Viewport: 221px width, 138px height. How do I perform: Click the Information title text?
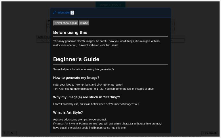(x=64, y=13)
